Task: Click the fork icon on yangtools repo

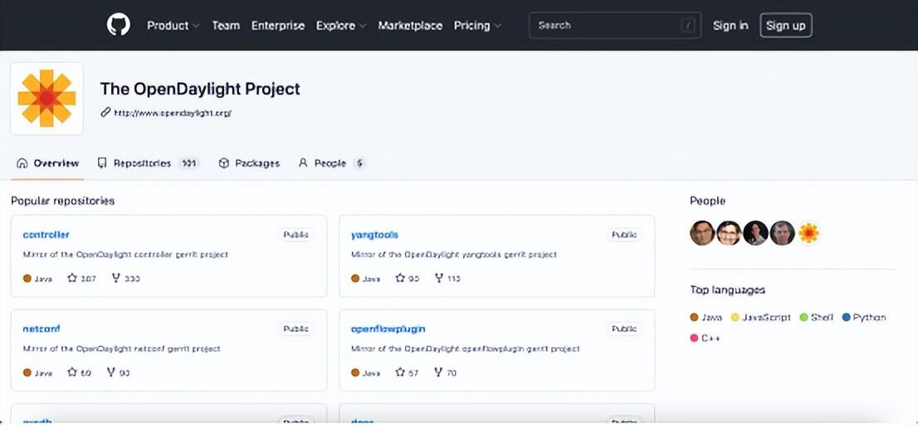Action: click(x=439, y=278)
